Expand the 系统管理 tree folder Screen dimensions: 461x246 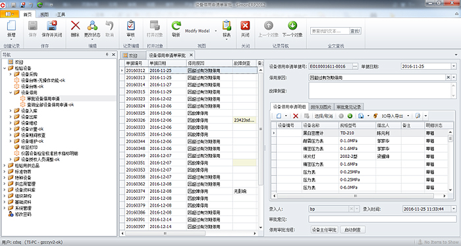pyautogui.click(x=5, y=208)
